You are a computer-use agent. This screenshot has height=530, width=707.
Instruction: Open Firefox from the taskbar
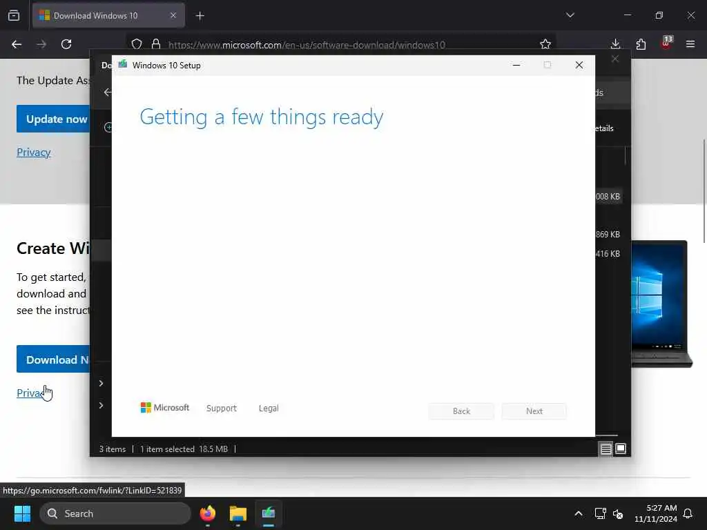pos(208,513)
